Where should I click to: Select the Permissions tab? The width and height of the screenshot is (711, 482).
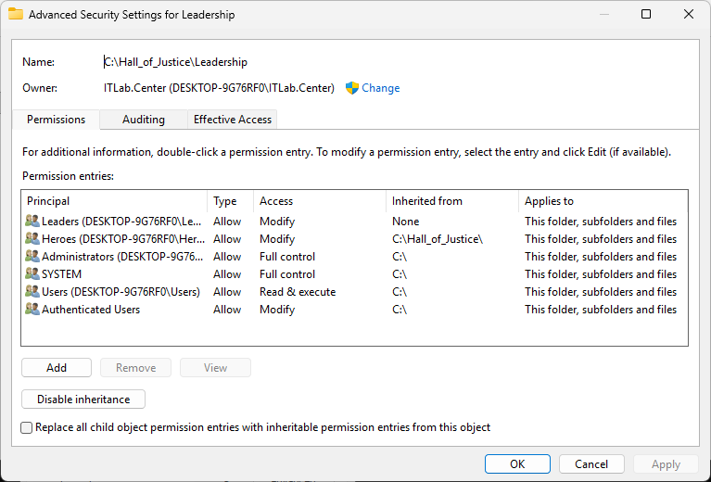[56, 120]
